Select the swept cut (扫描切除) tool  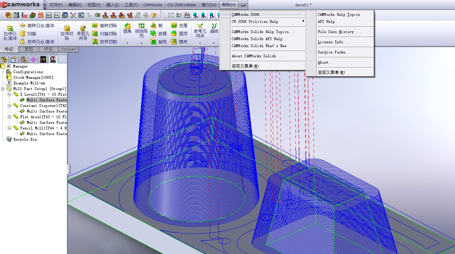[x=104, y=34]
